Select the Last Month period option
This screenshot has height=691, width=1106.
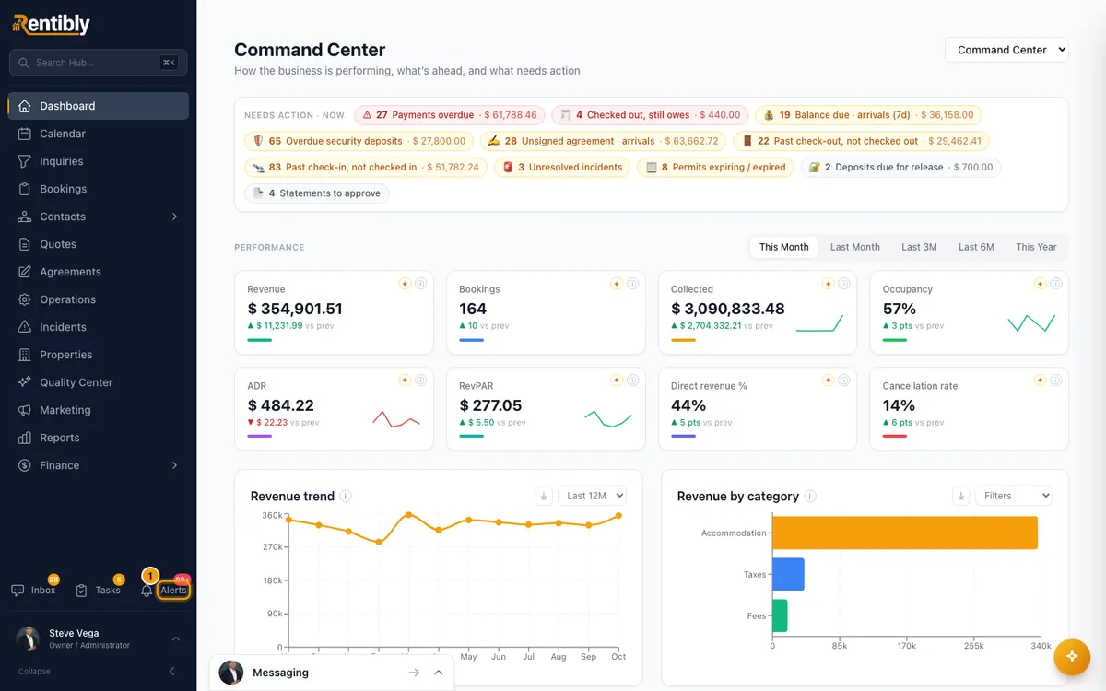854,247
